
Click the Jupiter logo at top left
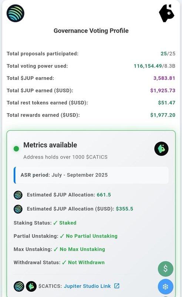tap(15, 13)
